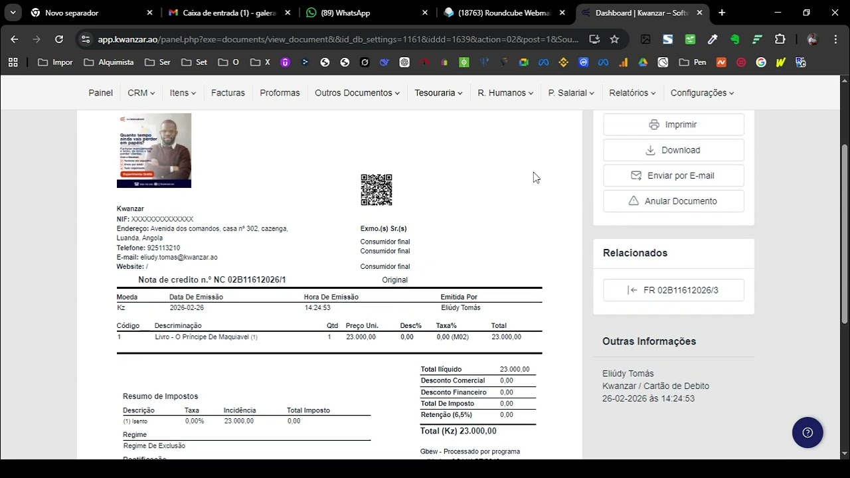
Task: Open related document FR 02B11612026/3
Action: point(673,290)
